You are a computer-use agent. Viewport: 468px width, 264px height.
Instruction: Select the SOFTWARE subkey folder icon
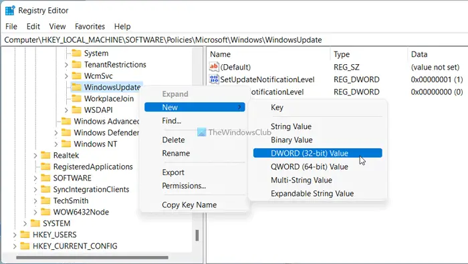click(x=45, y=178)
